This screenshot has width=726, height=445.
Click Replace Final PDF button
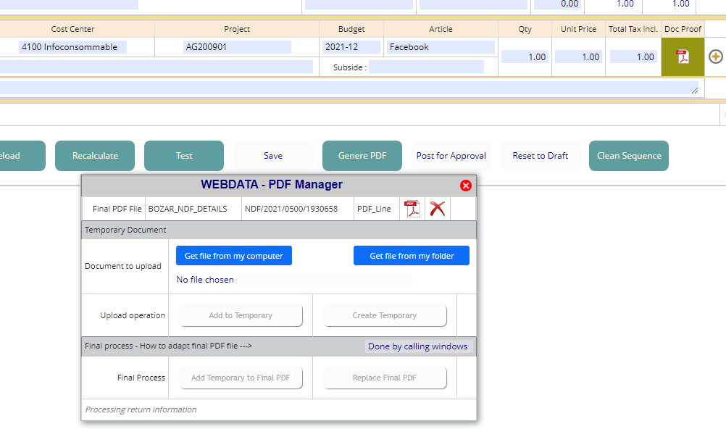pyautogui.click(x=385, y=378)
